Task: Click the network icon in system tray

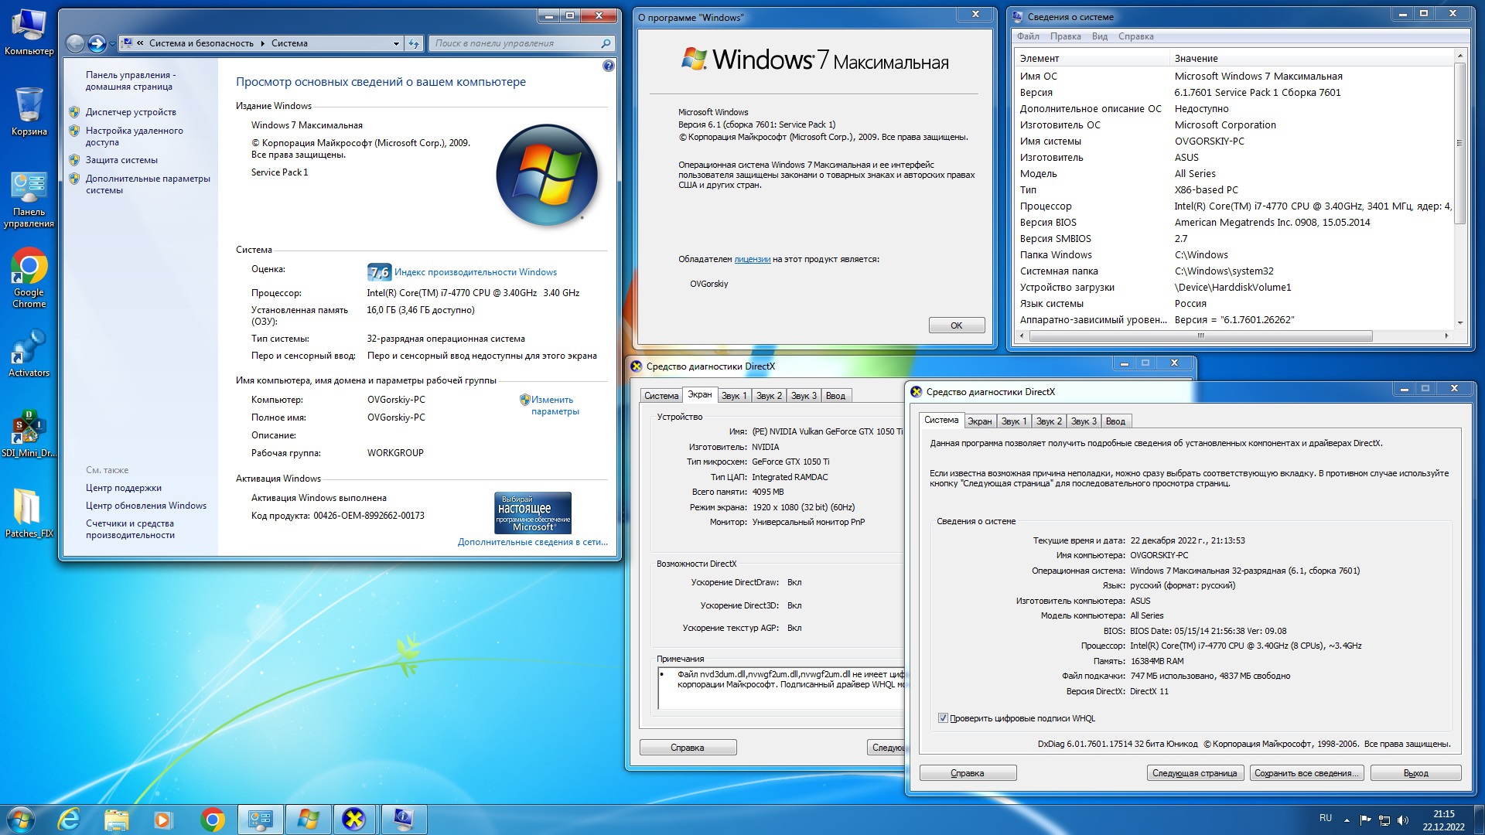Action: 1384,820
